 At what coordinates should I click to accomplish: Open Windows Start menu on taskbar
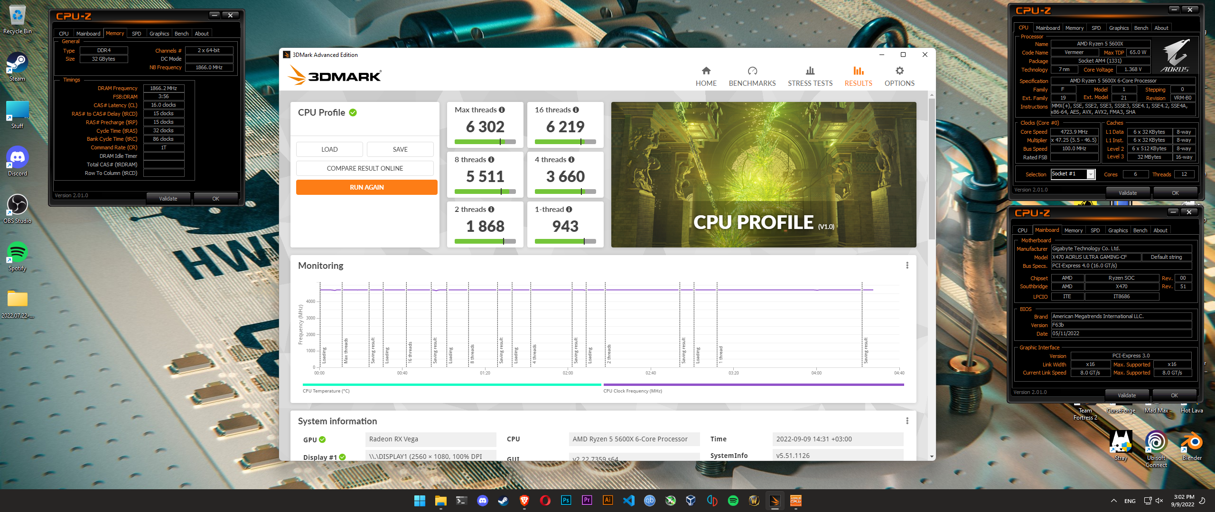(420, 501)
